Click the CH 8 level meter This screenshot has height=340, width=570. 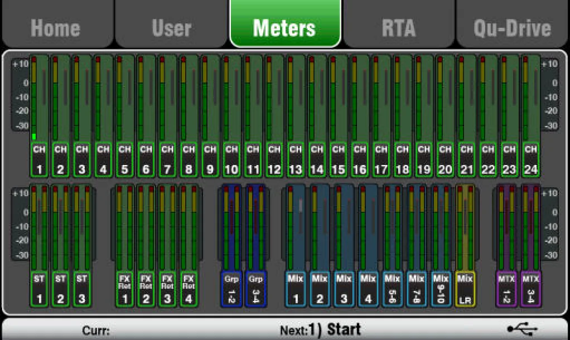(189, 98)
